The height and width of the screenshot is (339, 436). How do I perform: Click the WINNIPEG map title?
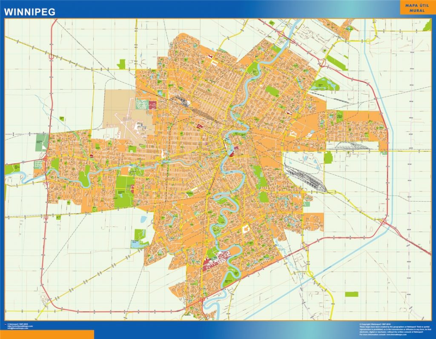30,12
